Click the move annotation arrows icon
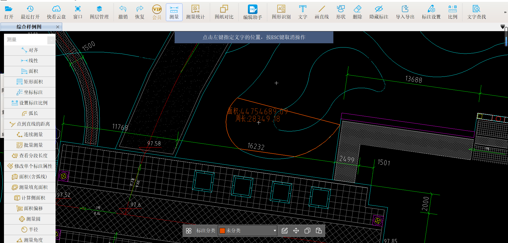 coord(296,231)
